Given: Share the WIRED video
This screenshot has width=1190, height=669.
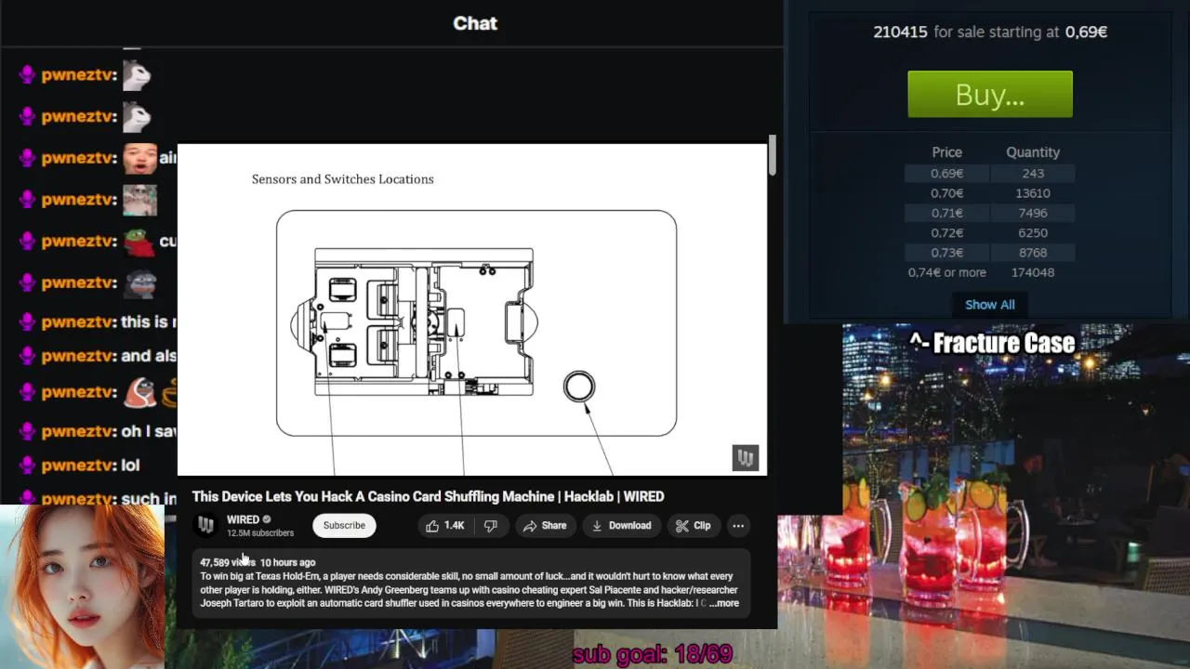Looking at the screenshot, I should 545,526.
